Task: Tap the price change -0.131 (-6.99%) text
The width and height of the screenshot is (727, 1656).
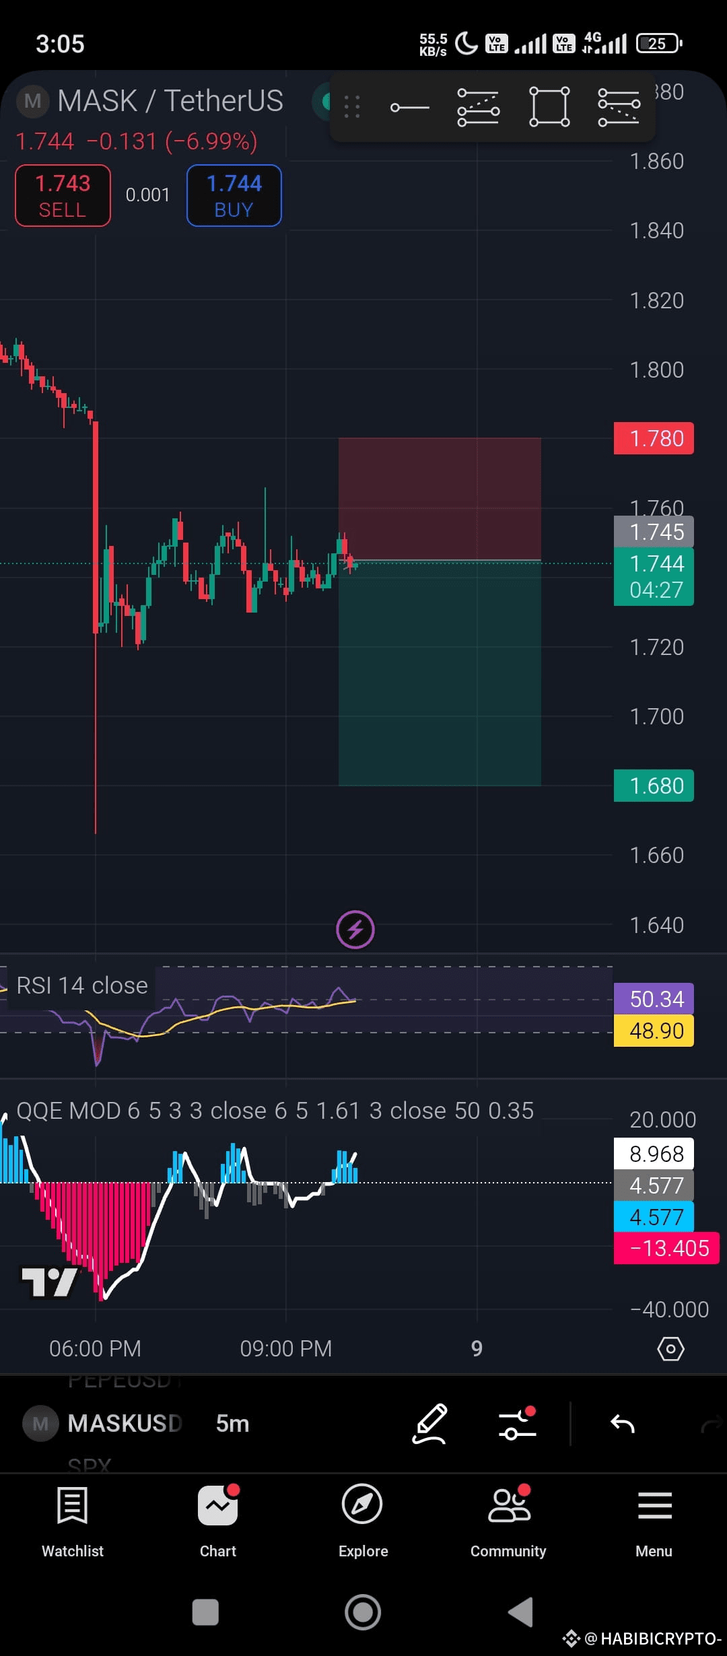Action: pos(172,141)
